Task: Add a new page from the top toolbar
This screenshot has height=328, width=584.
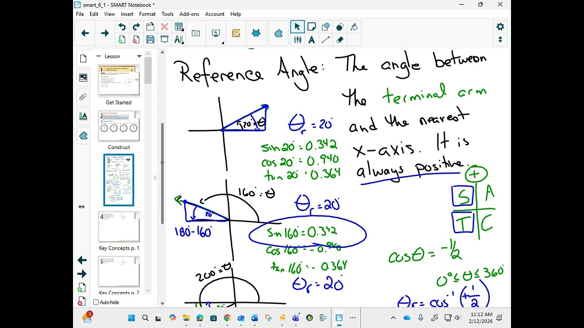Action: pos(122,40)
